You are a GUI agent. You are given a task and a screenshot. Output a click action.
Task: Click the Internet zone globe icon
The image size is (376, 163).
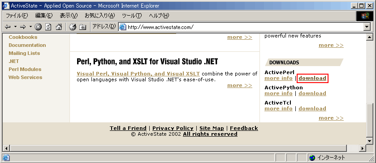point(312,158)
